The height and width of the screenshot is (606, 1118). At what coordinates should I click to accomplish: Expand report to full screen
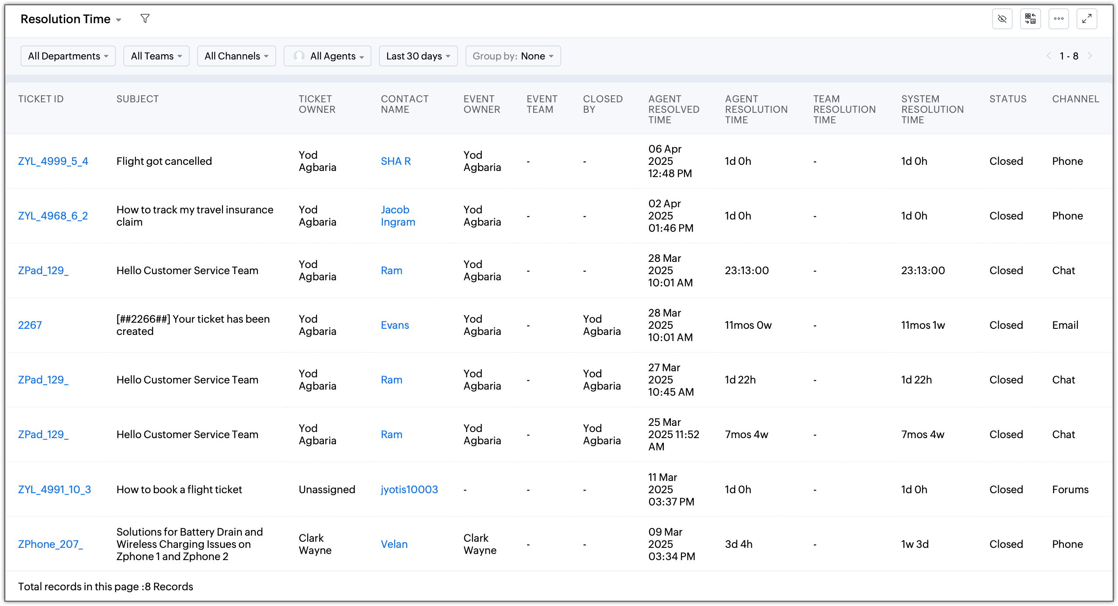click(x=1087, y=19)
